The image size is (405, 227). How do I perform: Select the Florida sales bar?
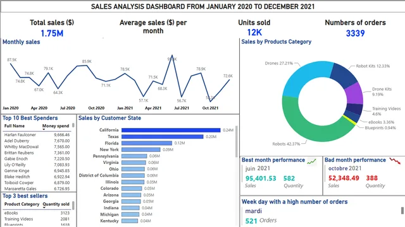147,143
